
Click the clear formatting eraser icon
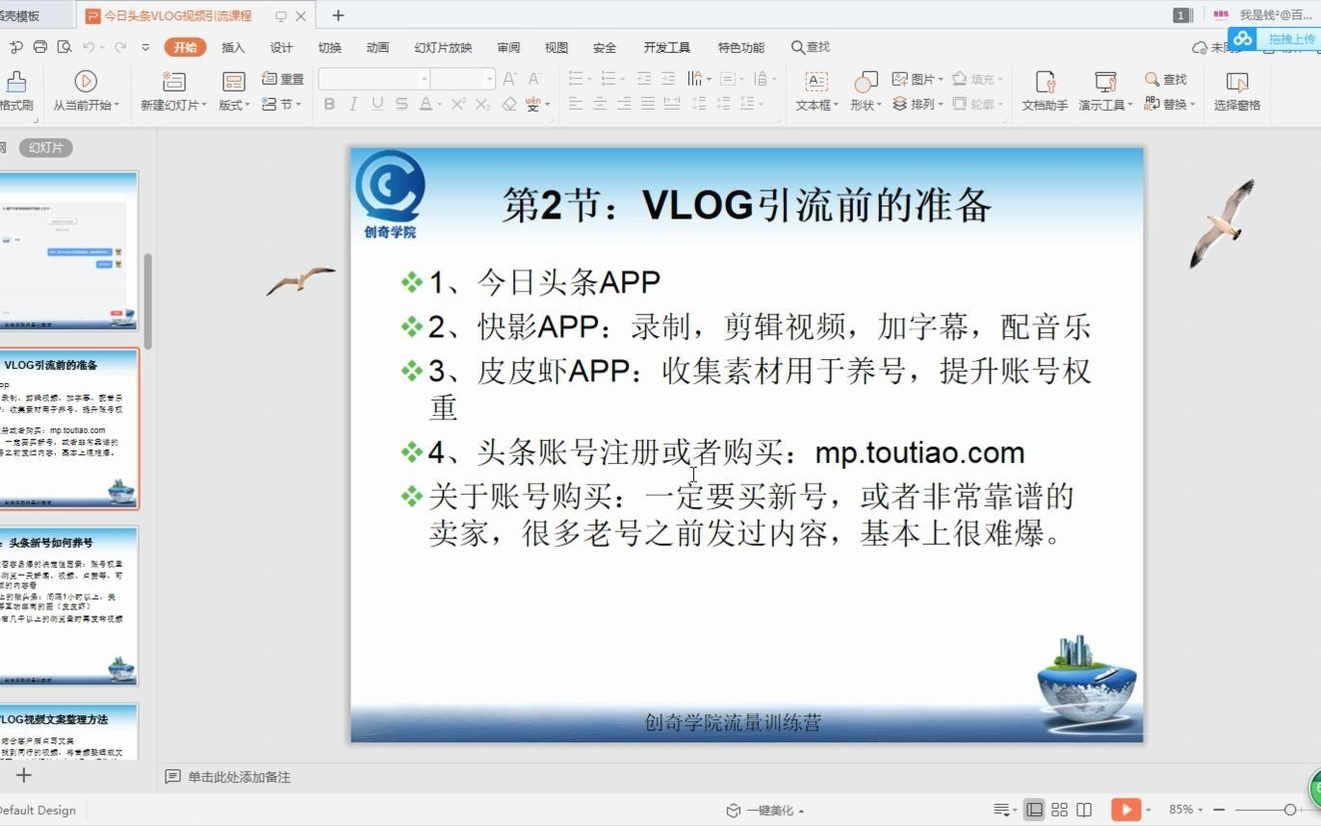click(x=509, y=104)
